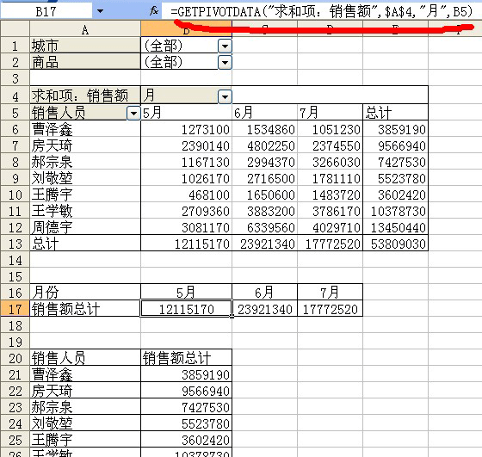Screen dimensions: 482x457
Task: Open the 月 column field dropdown
Action: (225, 97)
